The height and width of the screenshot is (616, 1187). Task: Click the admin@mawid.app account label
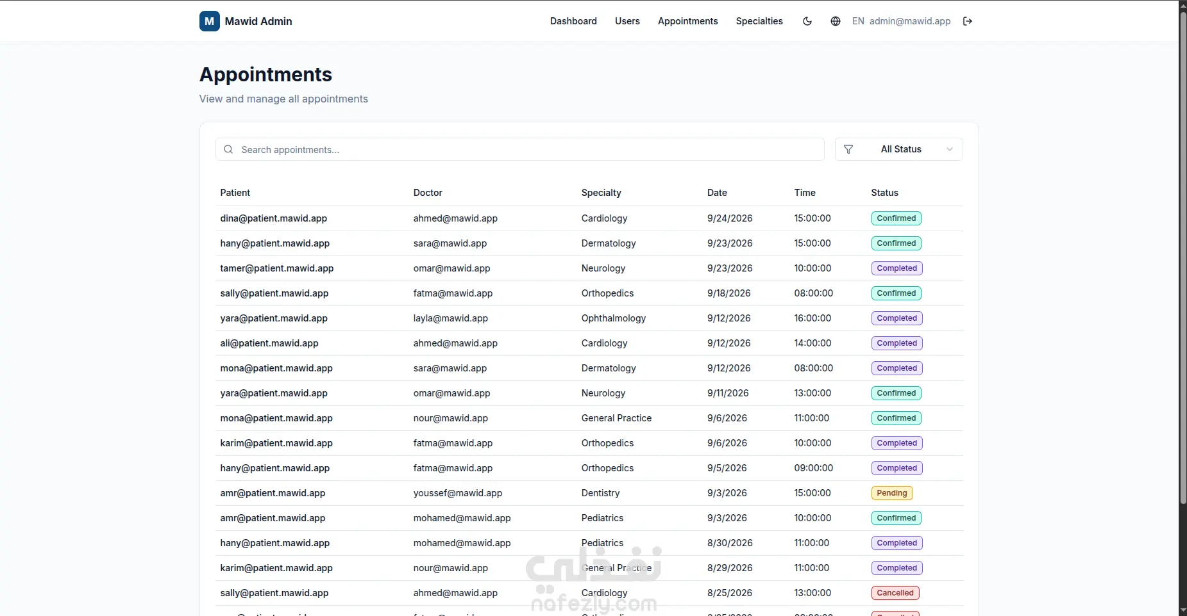click(910, 21)
